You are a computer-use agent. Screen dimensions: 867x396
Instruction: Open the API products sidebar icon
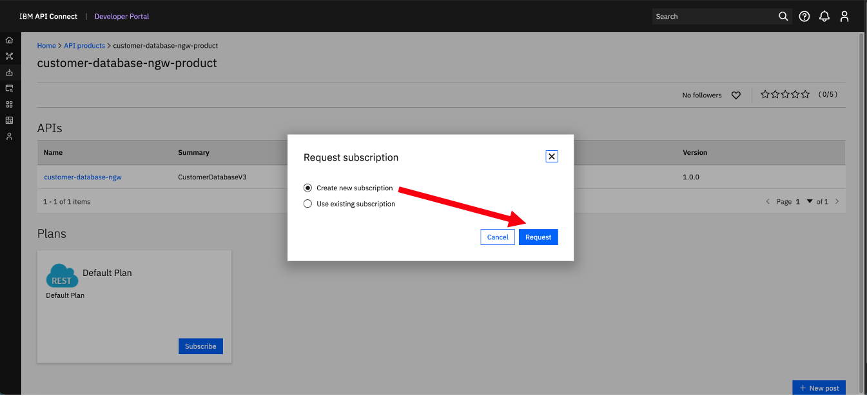pyautogui.click(x=9, y=72)
